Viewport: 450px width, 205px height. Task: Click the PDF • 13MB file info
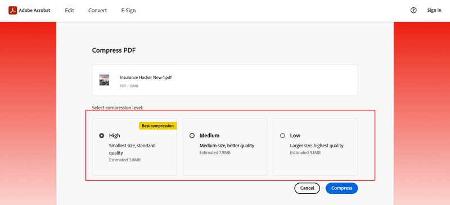point(129,86)
